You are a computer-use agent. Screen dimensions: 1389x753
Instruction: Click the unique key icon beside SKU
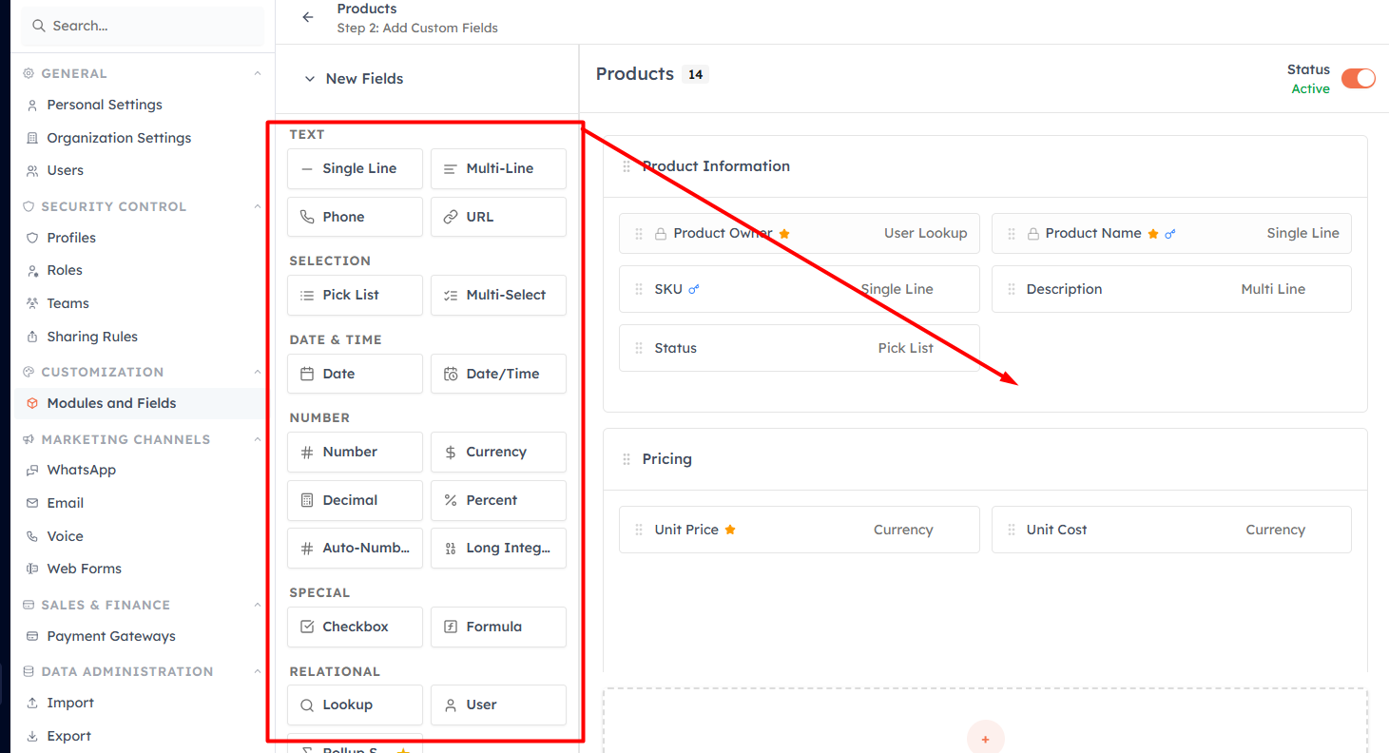694,290
